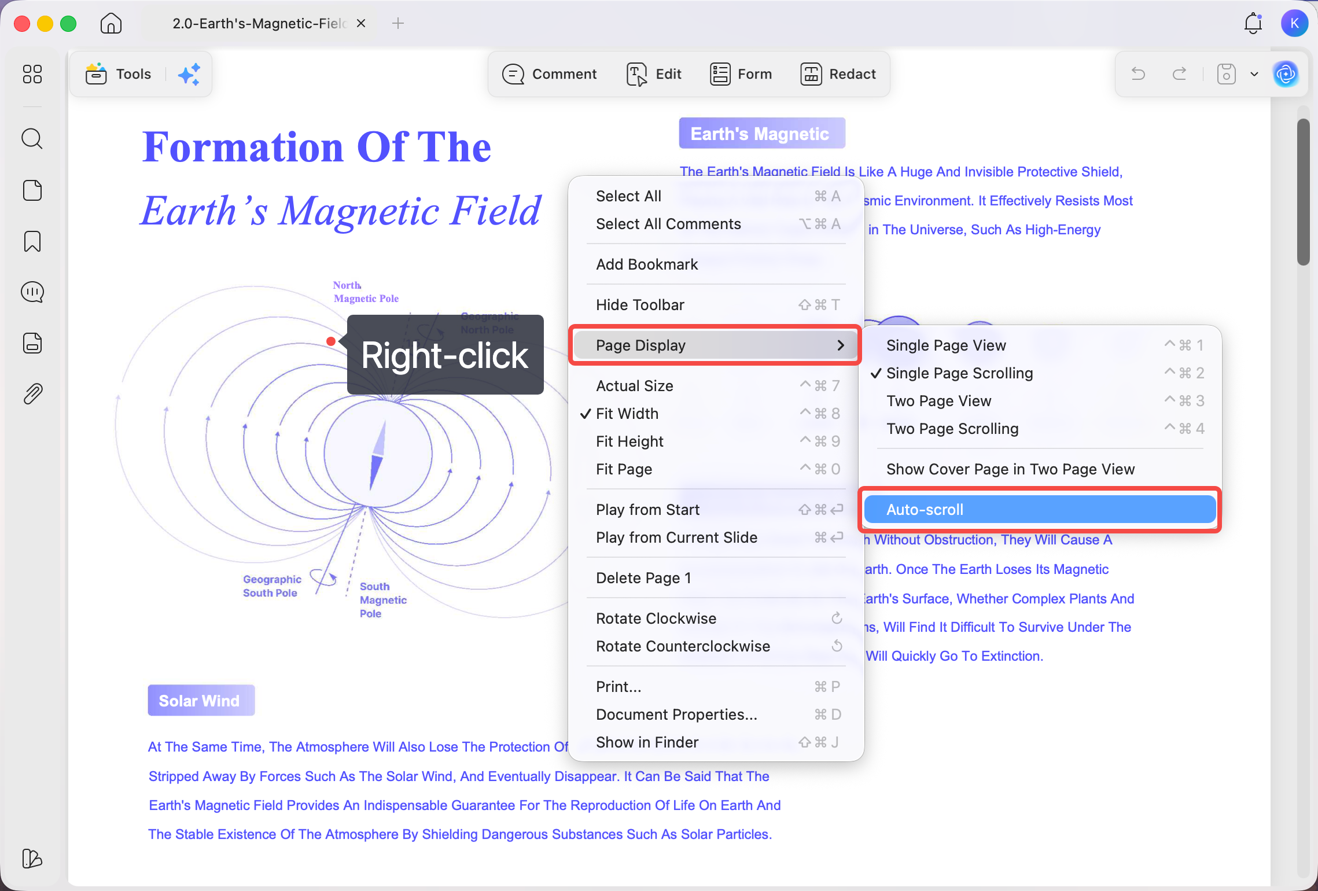Switch to Comment mode
This screenshot has width=1318, height=891.
point(549,74)
